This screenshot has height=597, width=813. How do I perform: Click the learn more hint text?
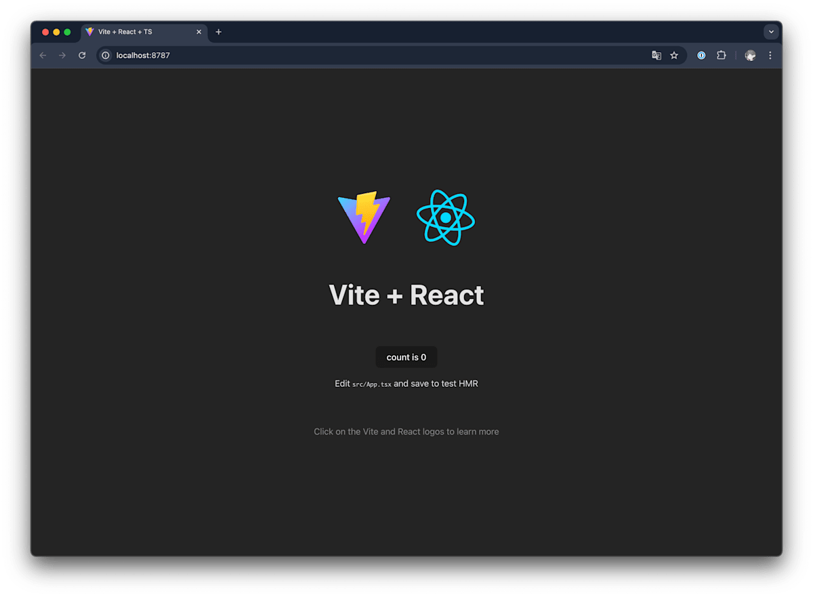(x=406, y=432)
